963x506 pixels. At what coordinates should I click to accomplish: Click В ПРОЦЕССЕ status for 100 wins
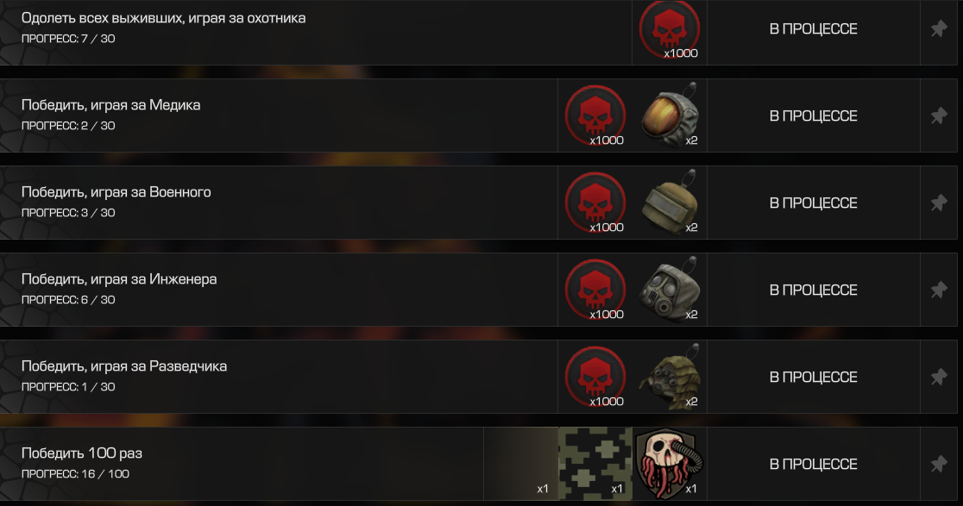pos(813,465)
